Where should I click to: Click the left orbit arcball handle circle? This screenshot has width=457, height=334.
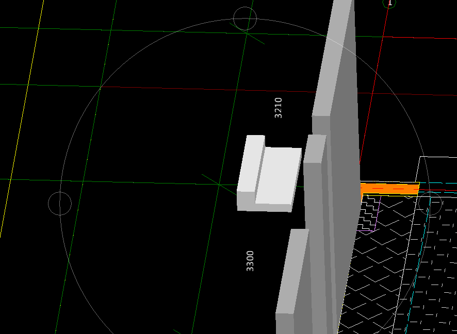[60, 204]
